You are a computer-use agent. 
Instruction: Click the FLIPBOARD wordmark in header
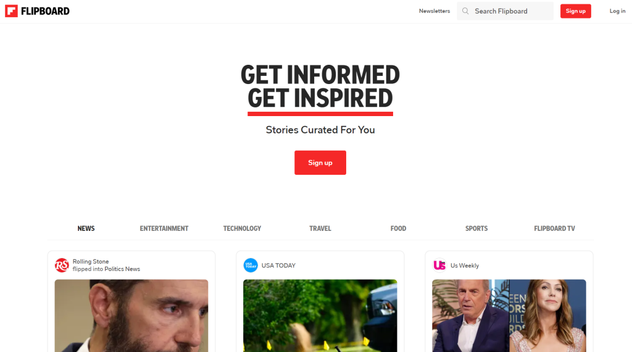(45, 11)
